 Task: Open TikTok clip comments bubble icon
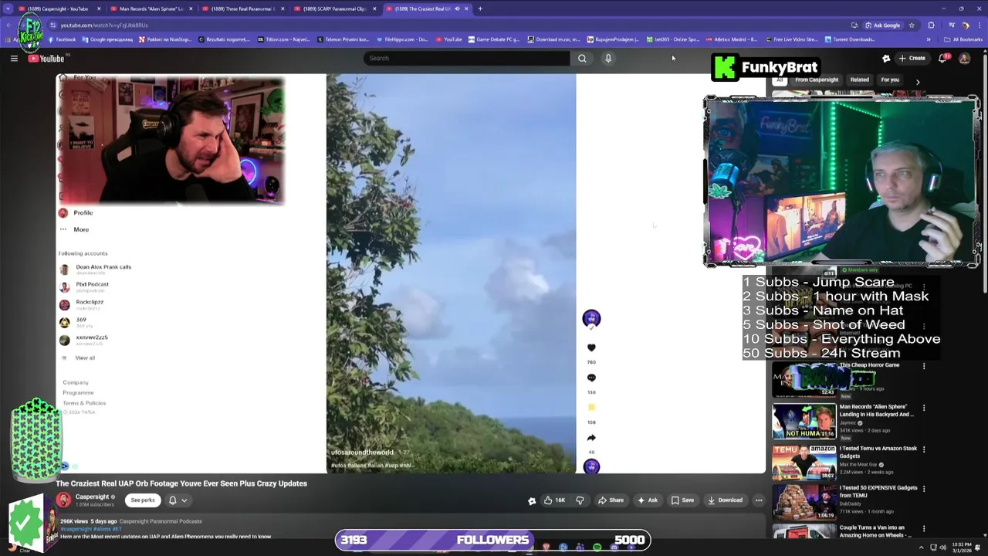pyautogui.click(x=591, y=378)
